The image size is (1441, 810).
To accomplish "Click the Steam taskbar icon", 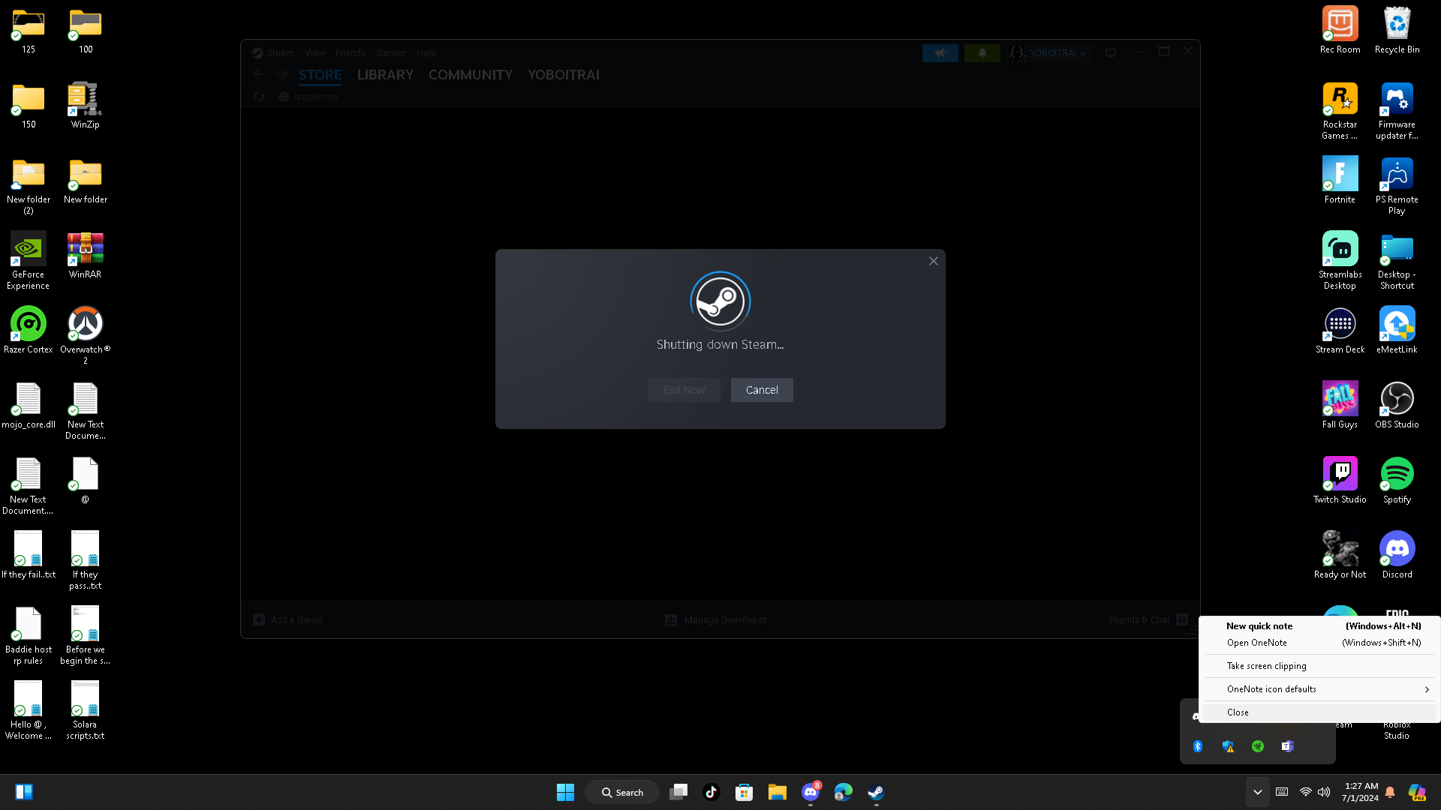I will coord(877,792).
